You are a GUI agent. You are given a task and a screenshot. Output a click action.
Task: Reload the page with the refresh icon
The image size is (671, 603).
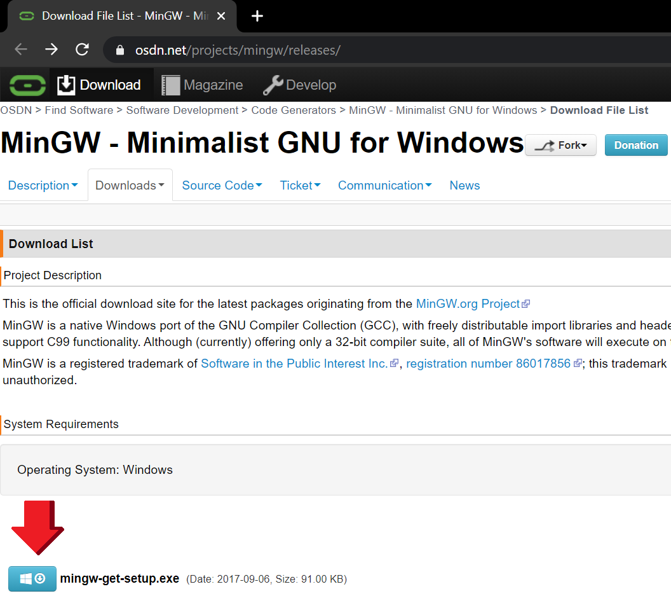tap(82, 50)
